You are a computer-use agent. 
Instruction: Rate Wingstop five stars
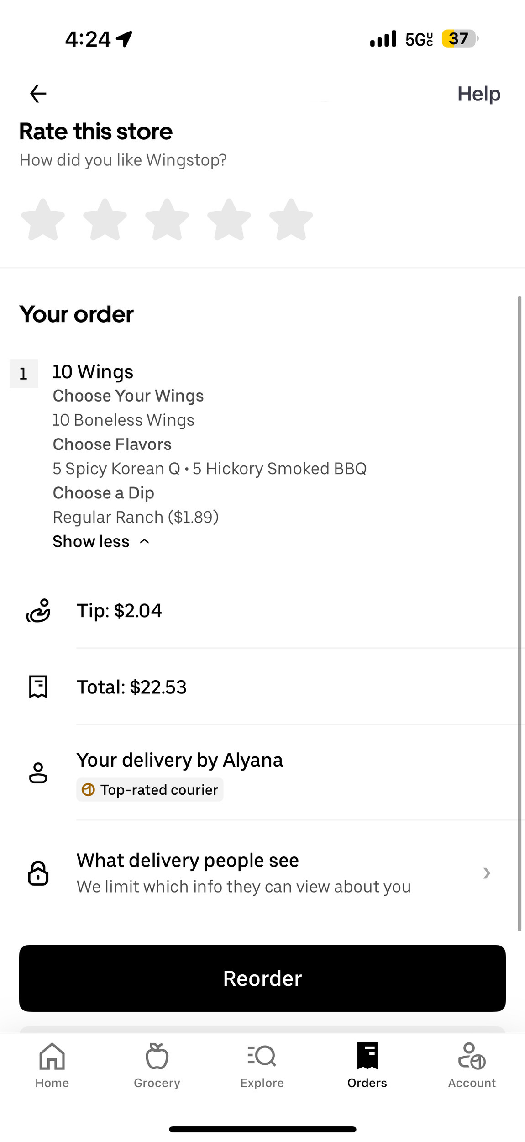coord(291,220)
